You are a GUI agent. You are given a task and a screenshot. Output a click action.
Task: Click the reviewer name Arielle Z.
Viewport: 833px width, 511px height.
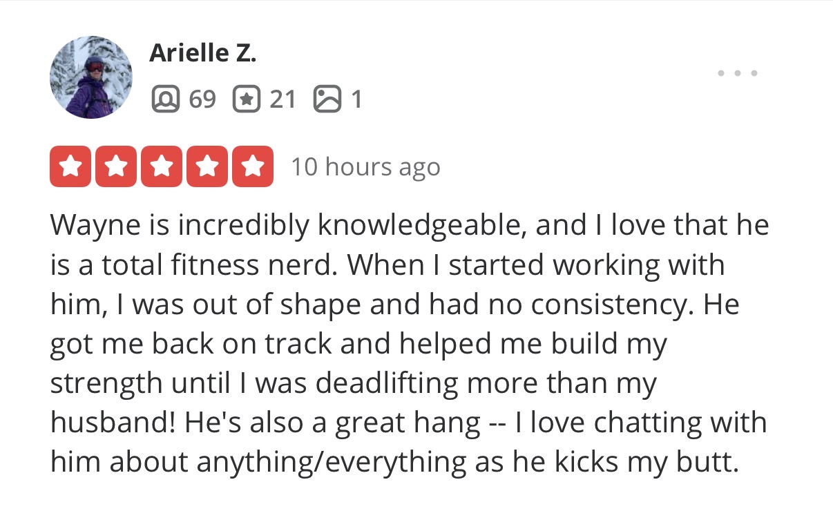[202, 53]
